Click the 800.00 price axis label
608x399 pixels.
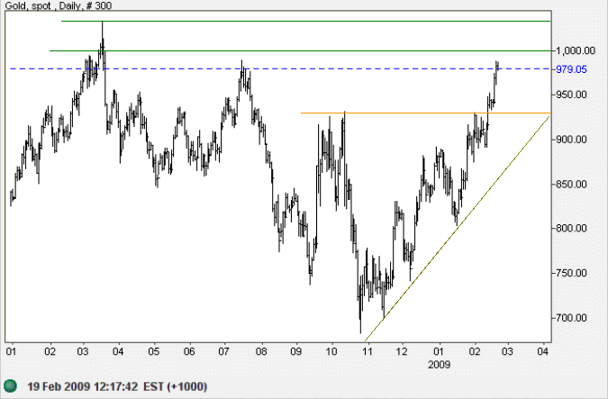tap(571, 229)
